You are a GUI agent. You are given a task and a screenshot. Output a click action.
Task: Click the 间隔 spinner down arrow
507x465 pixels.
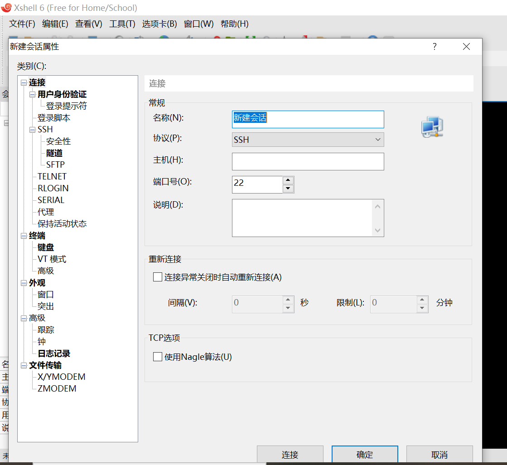pyautogui.click(x=288, y=308)
